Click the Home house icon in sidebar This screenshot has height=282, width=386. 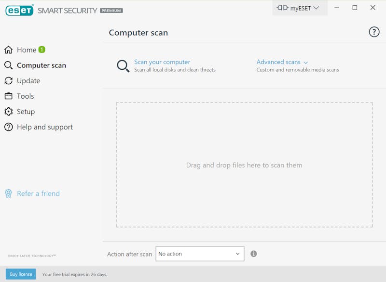[8, 50]
